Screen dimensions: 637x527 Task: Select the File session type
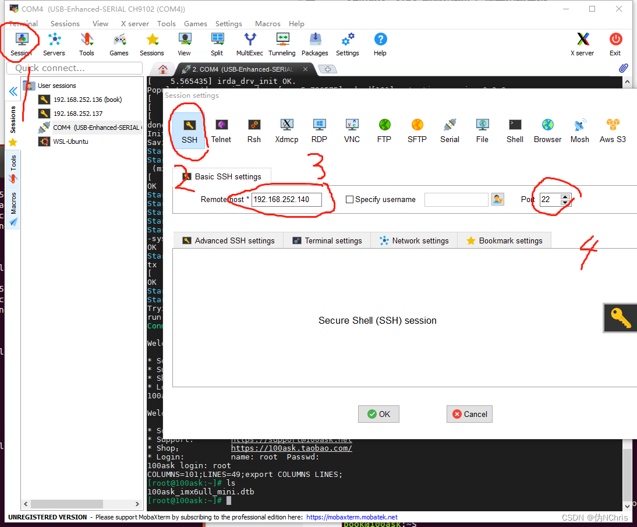tap(482, 131)
